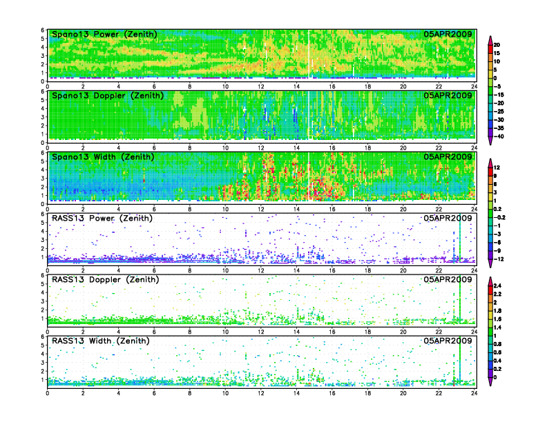This screenshot has height=422, width=547.
Task: Click the purple lower arrow of the bottom colorbar
Action: point(490,381)
